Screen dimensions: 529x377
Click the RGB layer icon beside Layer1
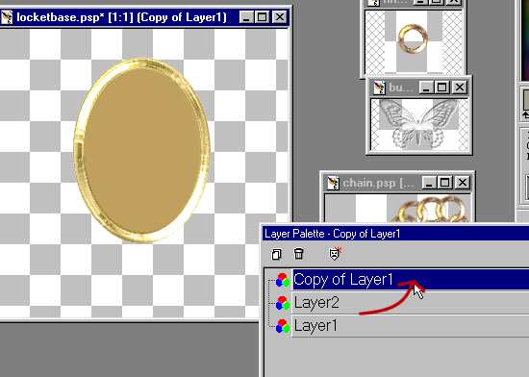click(x=283, y=326)
